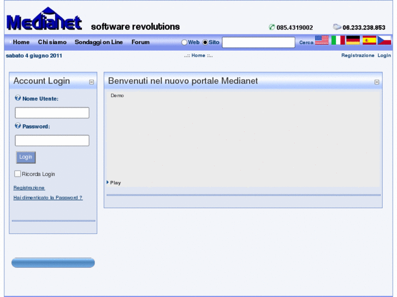Click the fax icon near 06.233.238.853
This screenshot has height=297, width=397.
[337, 27]
